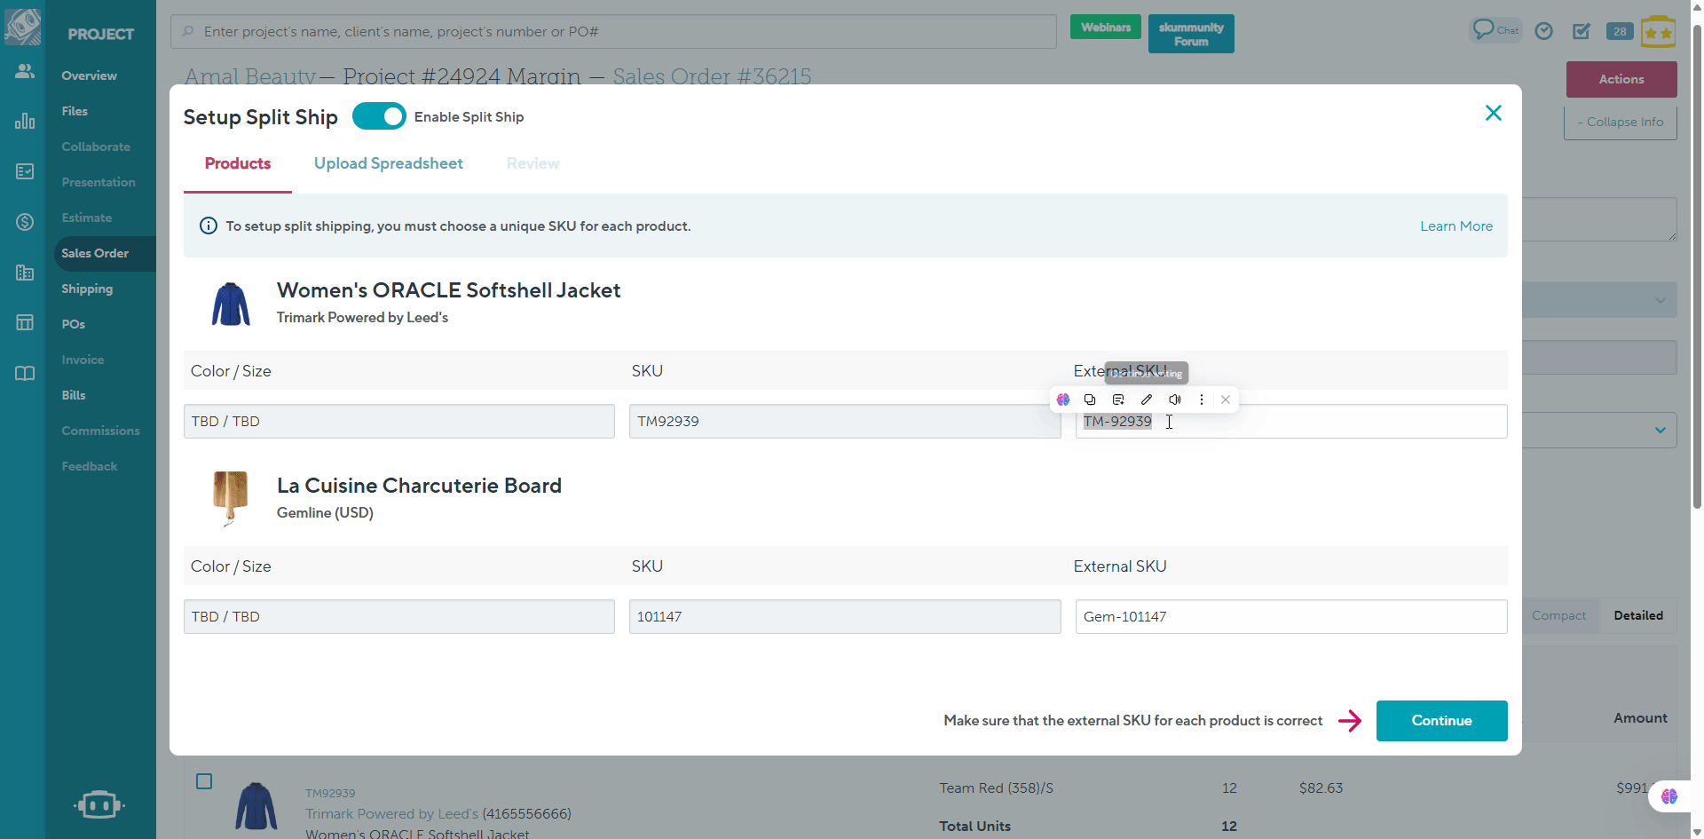Click the Gem-101147 External SKU field
The height and width of the screenshot is (839, 1704).
(1290, 616)
